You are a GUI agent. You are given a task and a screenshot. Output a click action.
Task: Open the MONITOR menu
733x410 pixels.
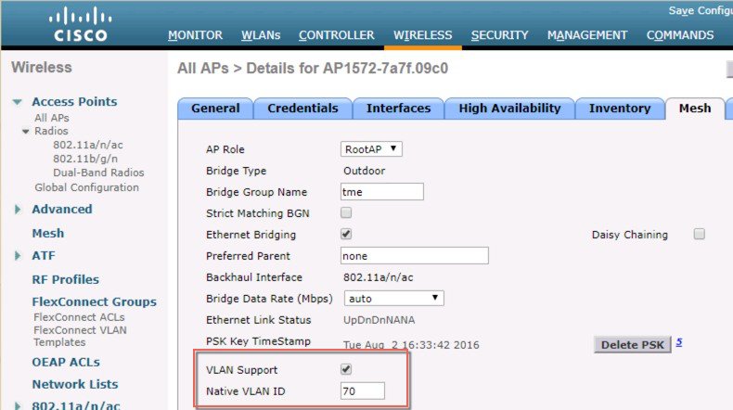tap(196, 35)
